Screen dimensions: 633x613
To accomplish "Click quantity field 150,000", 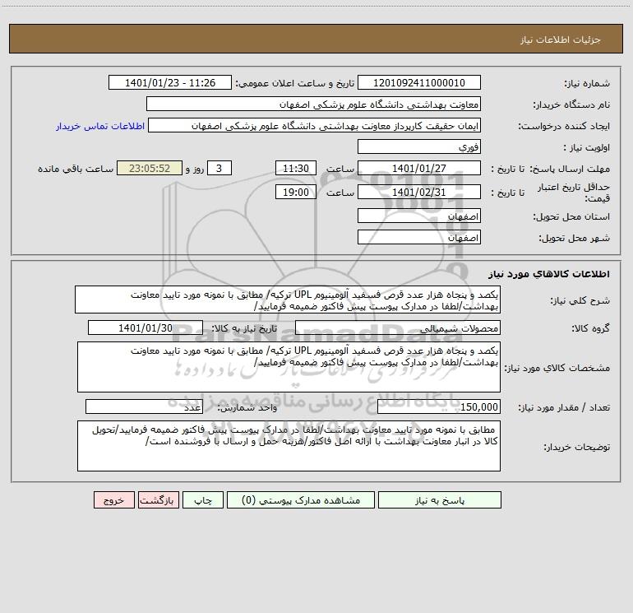I will click(x=439, y=407).
